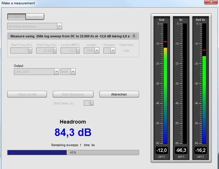
Task: Open the Both output channel dropdown
Action: coord(68,72)
